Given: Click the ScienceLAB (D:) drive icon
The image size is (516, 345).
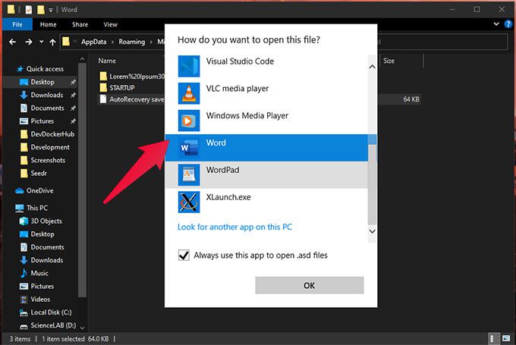Looking at the screenshot, I should [24, 326].
